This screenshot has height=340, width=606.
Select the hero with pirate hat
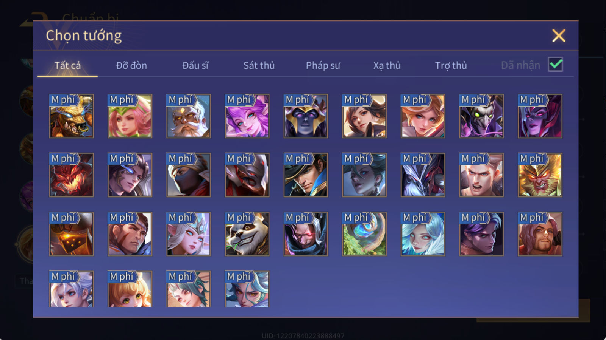306,175
